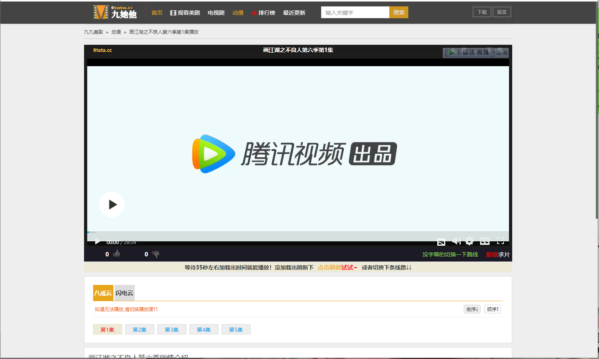Click the 下载该视频 download overlay button
The height and width of the screenshot is (359, 599).
click(x=470, y=53)
